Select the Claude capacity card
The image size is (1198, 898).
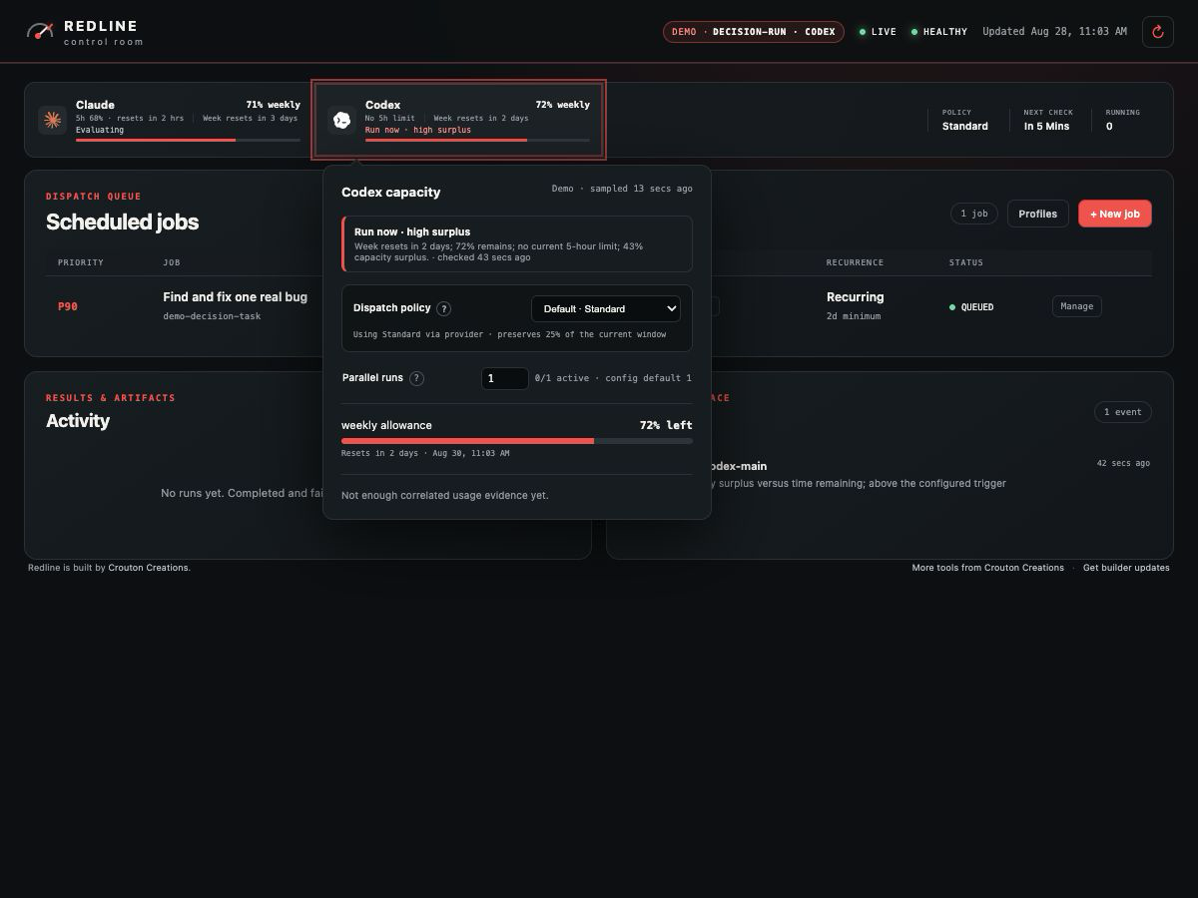coord(169,120)
